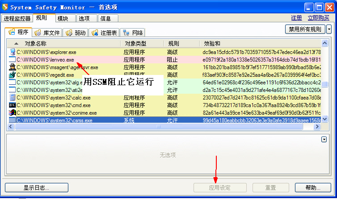
Task: Open the 程序 rules tab
Action: pos(18,32)
